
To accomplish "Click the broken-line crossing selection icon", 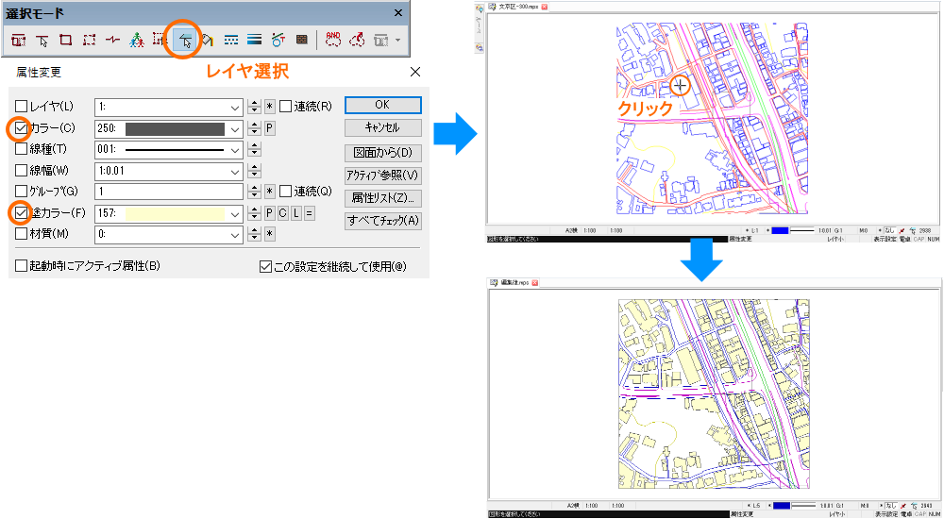I will point(112,41).
